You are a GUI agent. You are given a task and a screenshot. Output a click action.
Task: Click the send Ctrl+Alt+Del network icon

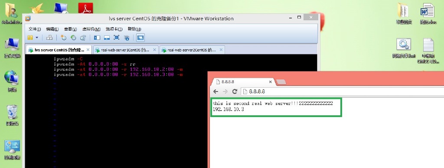[x=49, y=38]
